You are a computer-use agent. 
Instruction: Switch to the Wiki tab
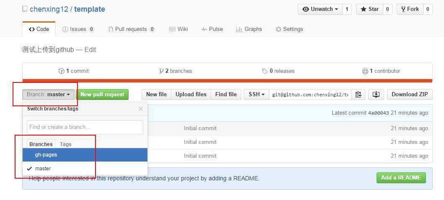tap(178, 29)
